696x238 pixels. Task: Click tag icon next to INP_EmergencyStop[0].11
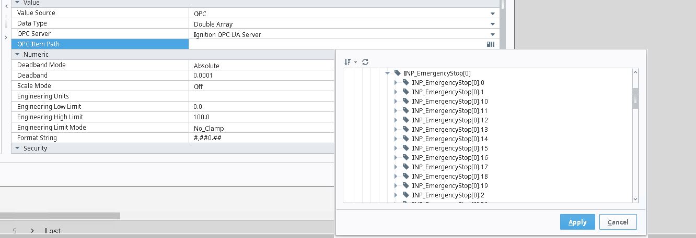point(405,111)
